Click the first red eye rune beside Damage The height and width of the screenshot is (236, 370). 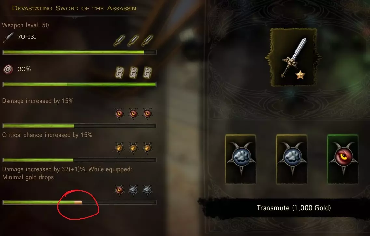click(119, 114)
